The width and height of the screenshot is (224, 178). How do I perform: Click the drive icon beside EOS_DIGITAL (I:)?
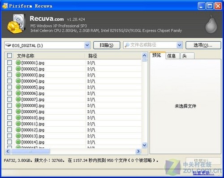tap(9, 45)
